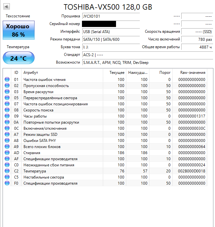The image size is (215, 227).
Task: Click the ID column header
Action: [16, 72]
